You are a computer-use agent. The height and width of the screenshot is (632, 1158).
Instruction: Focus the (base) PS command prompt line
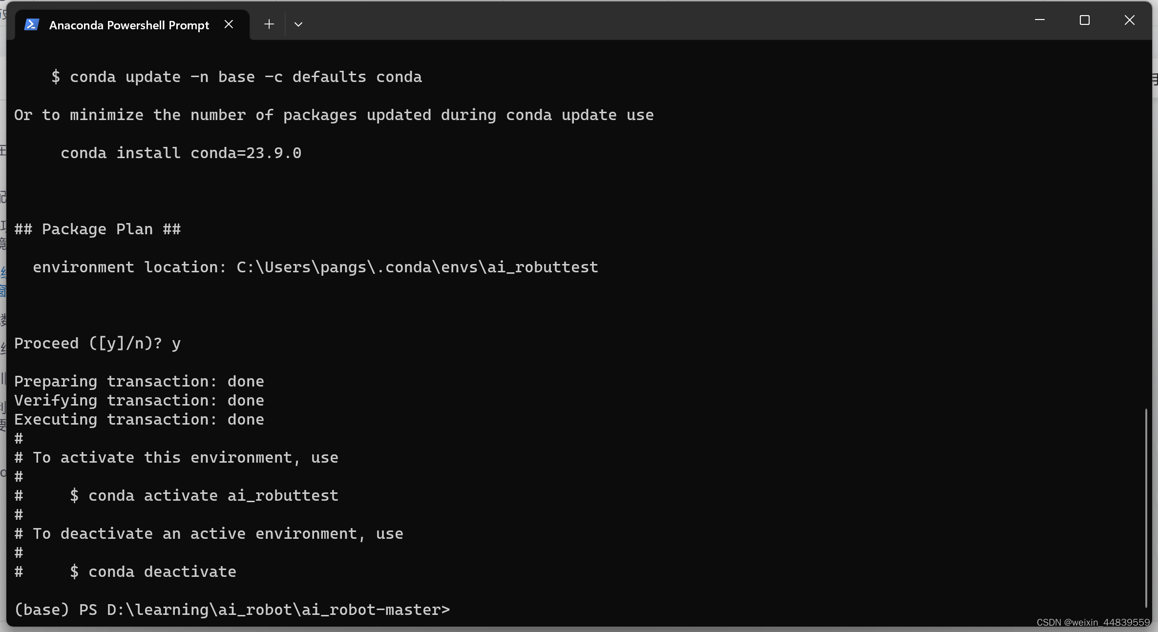[232, 610]
